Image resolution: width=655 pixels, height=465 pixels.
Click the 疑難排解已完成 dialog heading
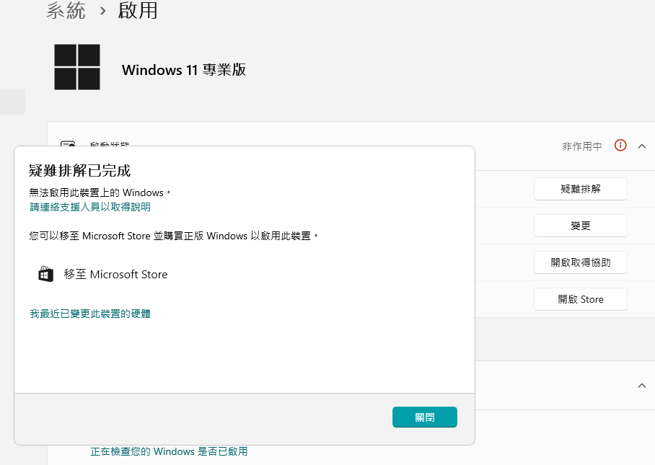coord(80,171)
